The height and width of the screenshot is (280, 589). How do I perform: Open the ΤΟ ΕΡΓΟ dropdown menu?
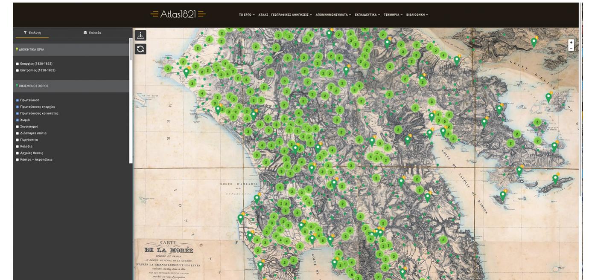[x=247, y=14]
